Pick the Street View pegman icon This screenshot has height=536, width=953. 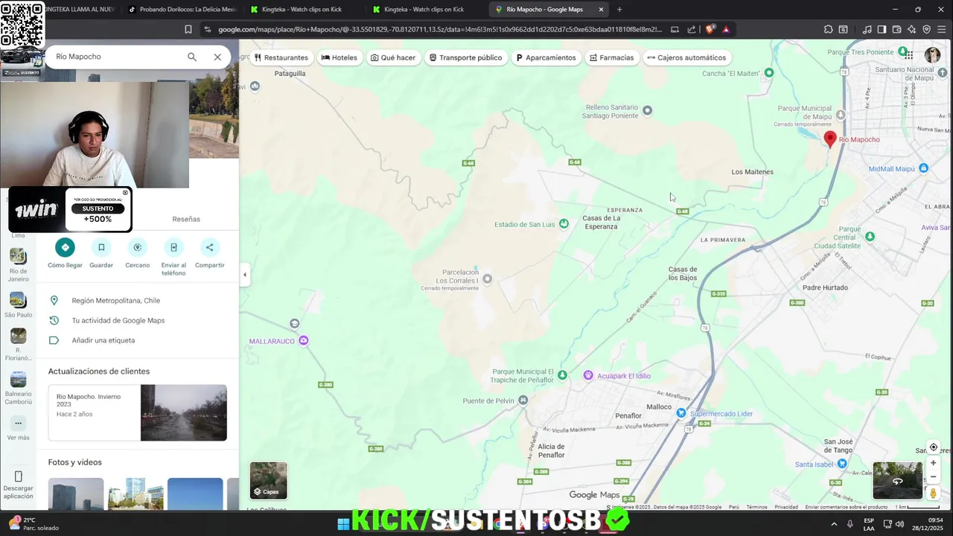[933, 493]
